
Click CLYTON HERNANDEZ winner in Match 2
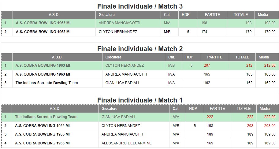[x=125, y=65]
